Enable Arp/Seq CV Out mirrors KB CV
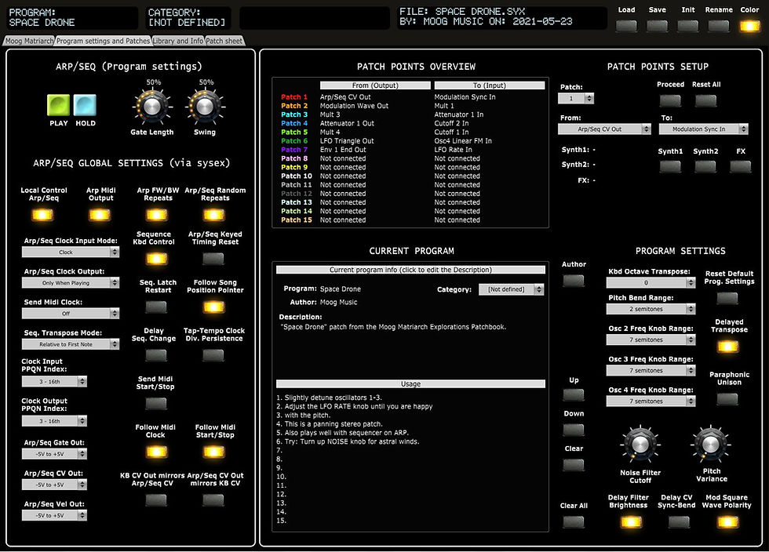Screen dimensions: 769x552 [213, 500]
